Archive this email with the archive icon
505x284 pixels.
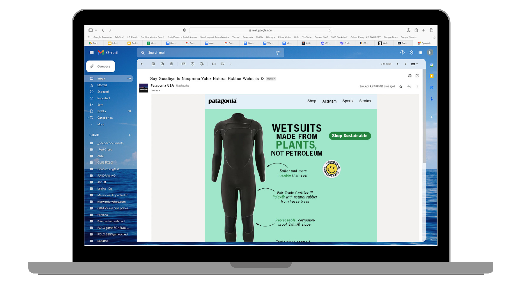(153, 64)
